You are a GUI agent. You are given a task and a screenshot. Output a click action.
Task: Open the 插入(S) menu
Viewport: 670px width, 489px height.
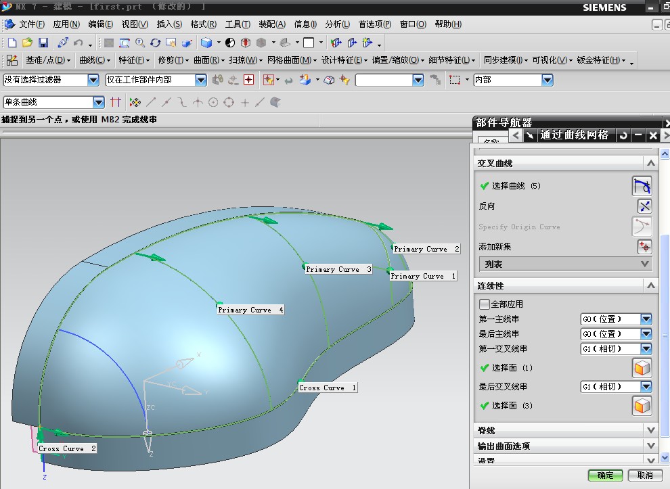[169, 24]
